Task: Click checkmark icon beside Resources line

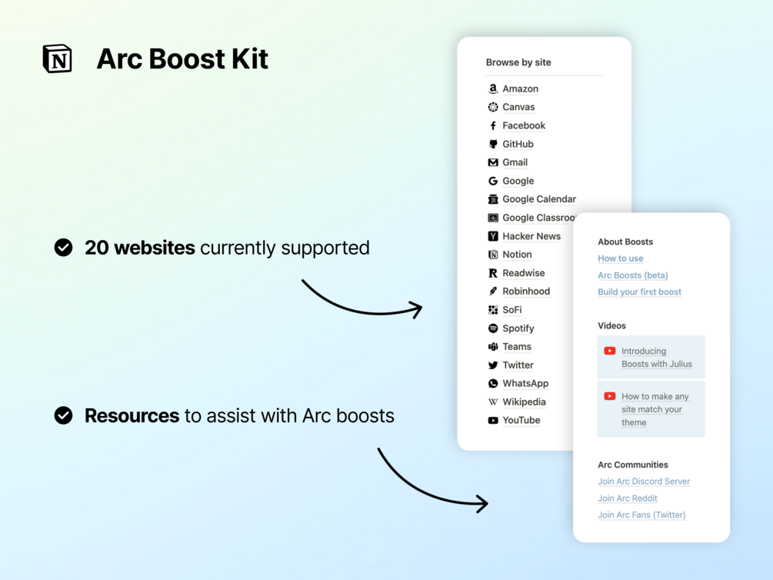Action: pos(63,415)
